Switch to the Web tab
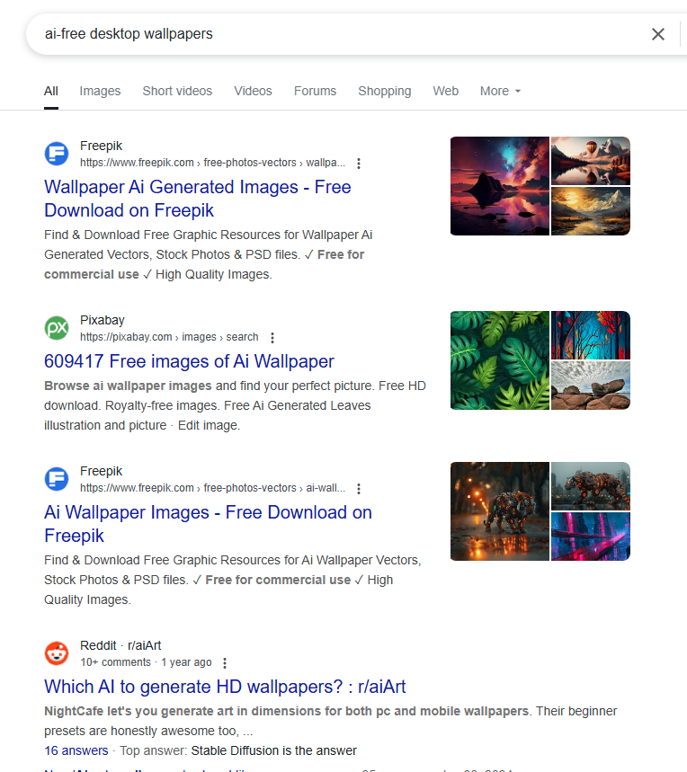This screenshot has height=772, width=687. click(446, 91)
